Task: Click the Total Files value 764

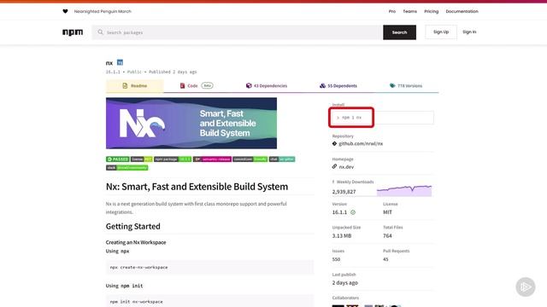Action: [387, 235]
